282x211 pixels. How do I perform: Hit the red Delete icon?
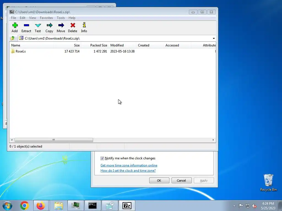(73, 28)
